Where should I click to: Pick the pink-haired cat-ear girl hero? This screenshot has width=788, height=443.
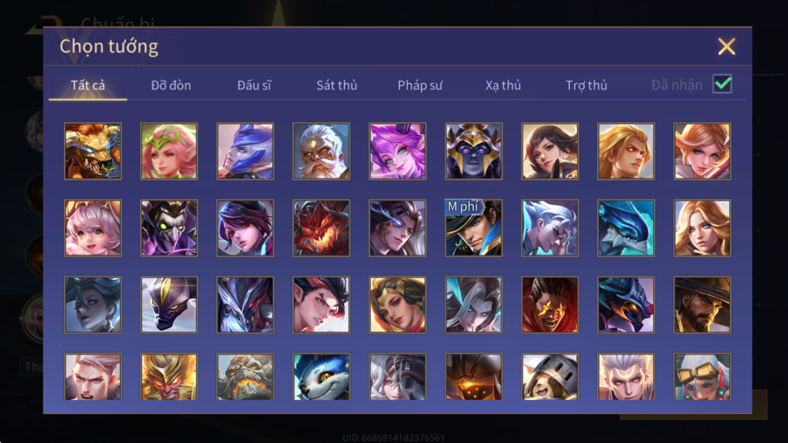93,228
